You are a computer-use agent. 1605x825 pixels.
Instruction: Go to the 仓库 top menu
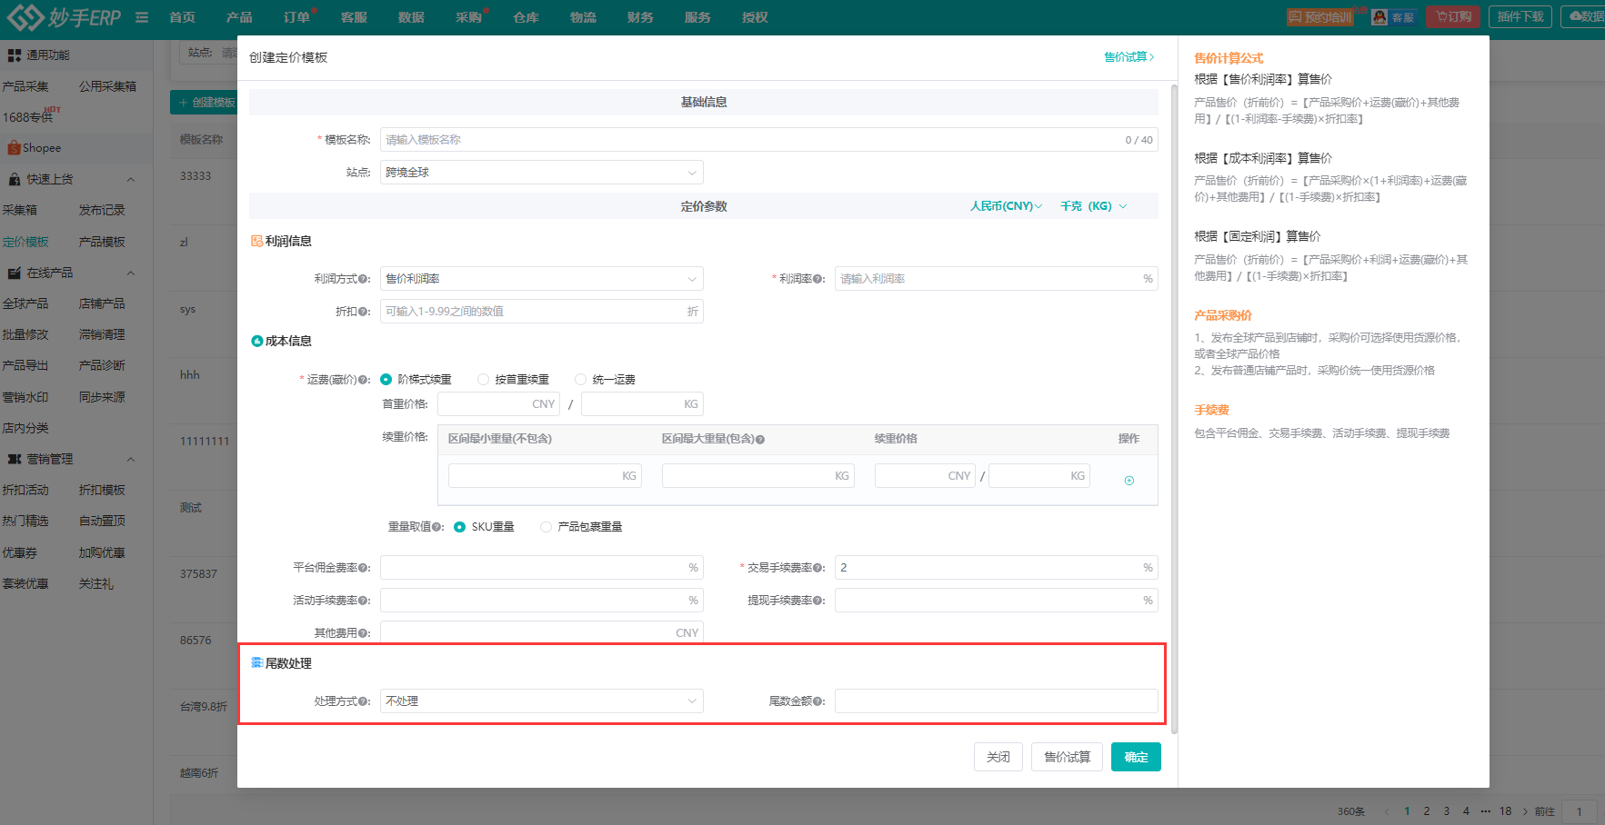pyautogui.click(x=526, y=17)
